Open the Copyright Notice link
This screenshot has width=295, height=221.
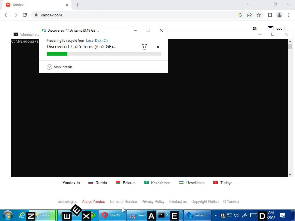coord(205,201)
